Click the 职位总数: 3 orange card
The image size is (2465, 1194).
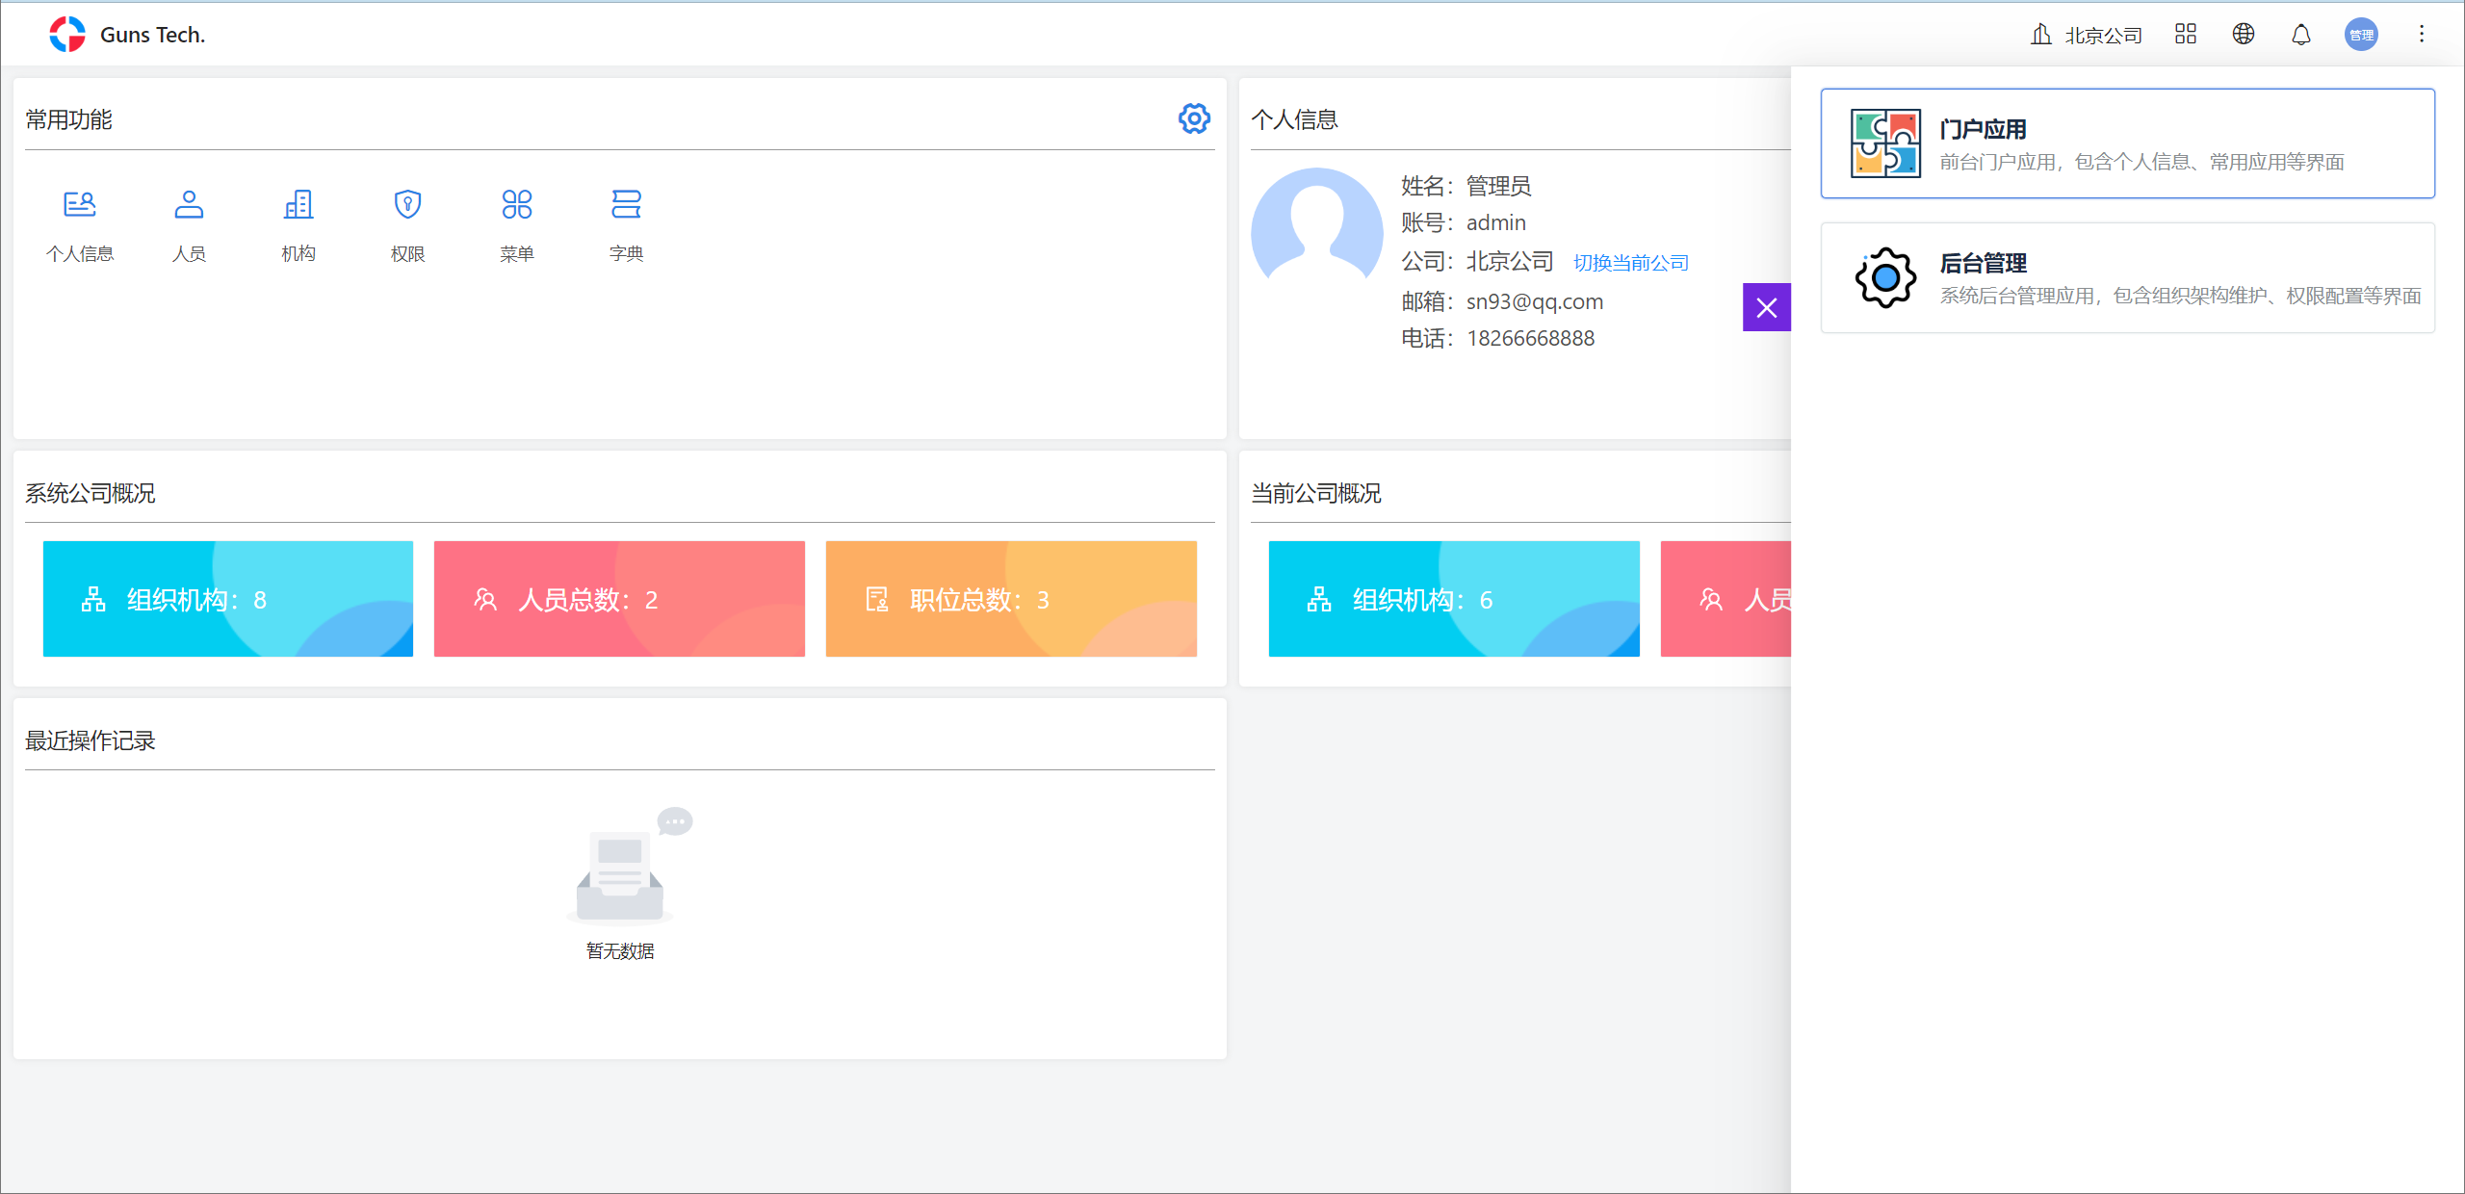[1010, 599]
